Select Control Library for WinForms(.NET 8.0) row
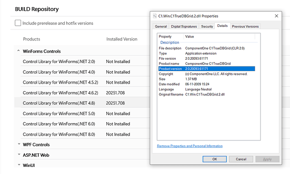The width and height of the screenshot is (290, 174). click(82, 134)
